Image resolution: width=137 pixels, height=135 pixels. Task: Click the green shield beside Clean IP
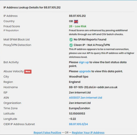coord(71,45)
